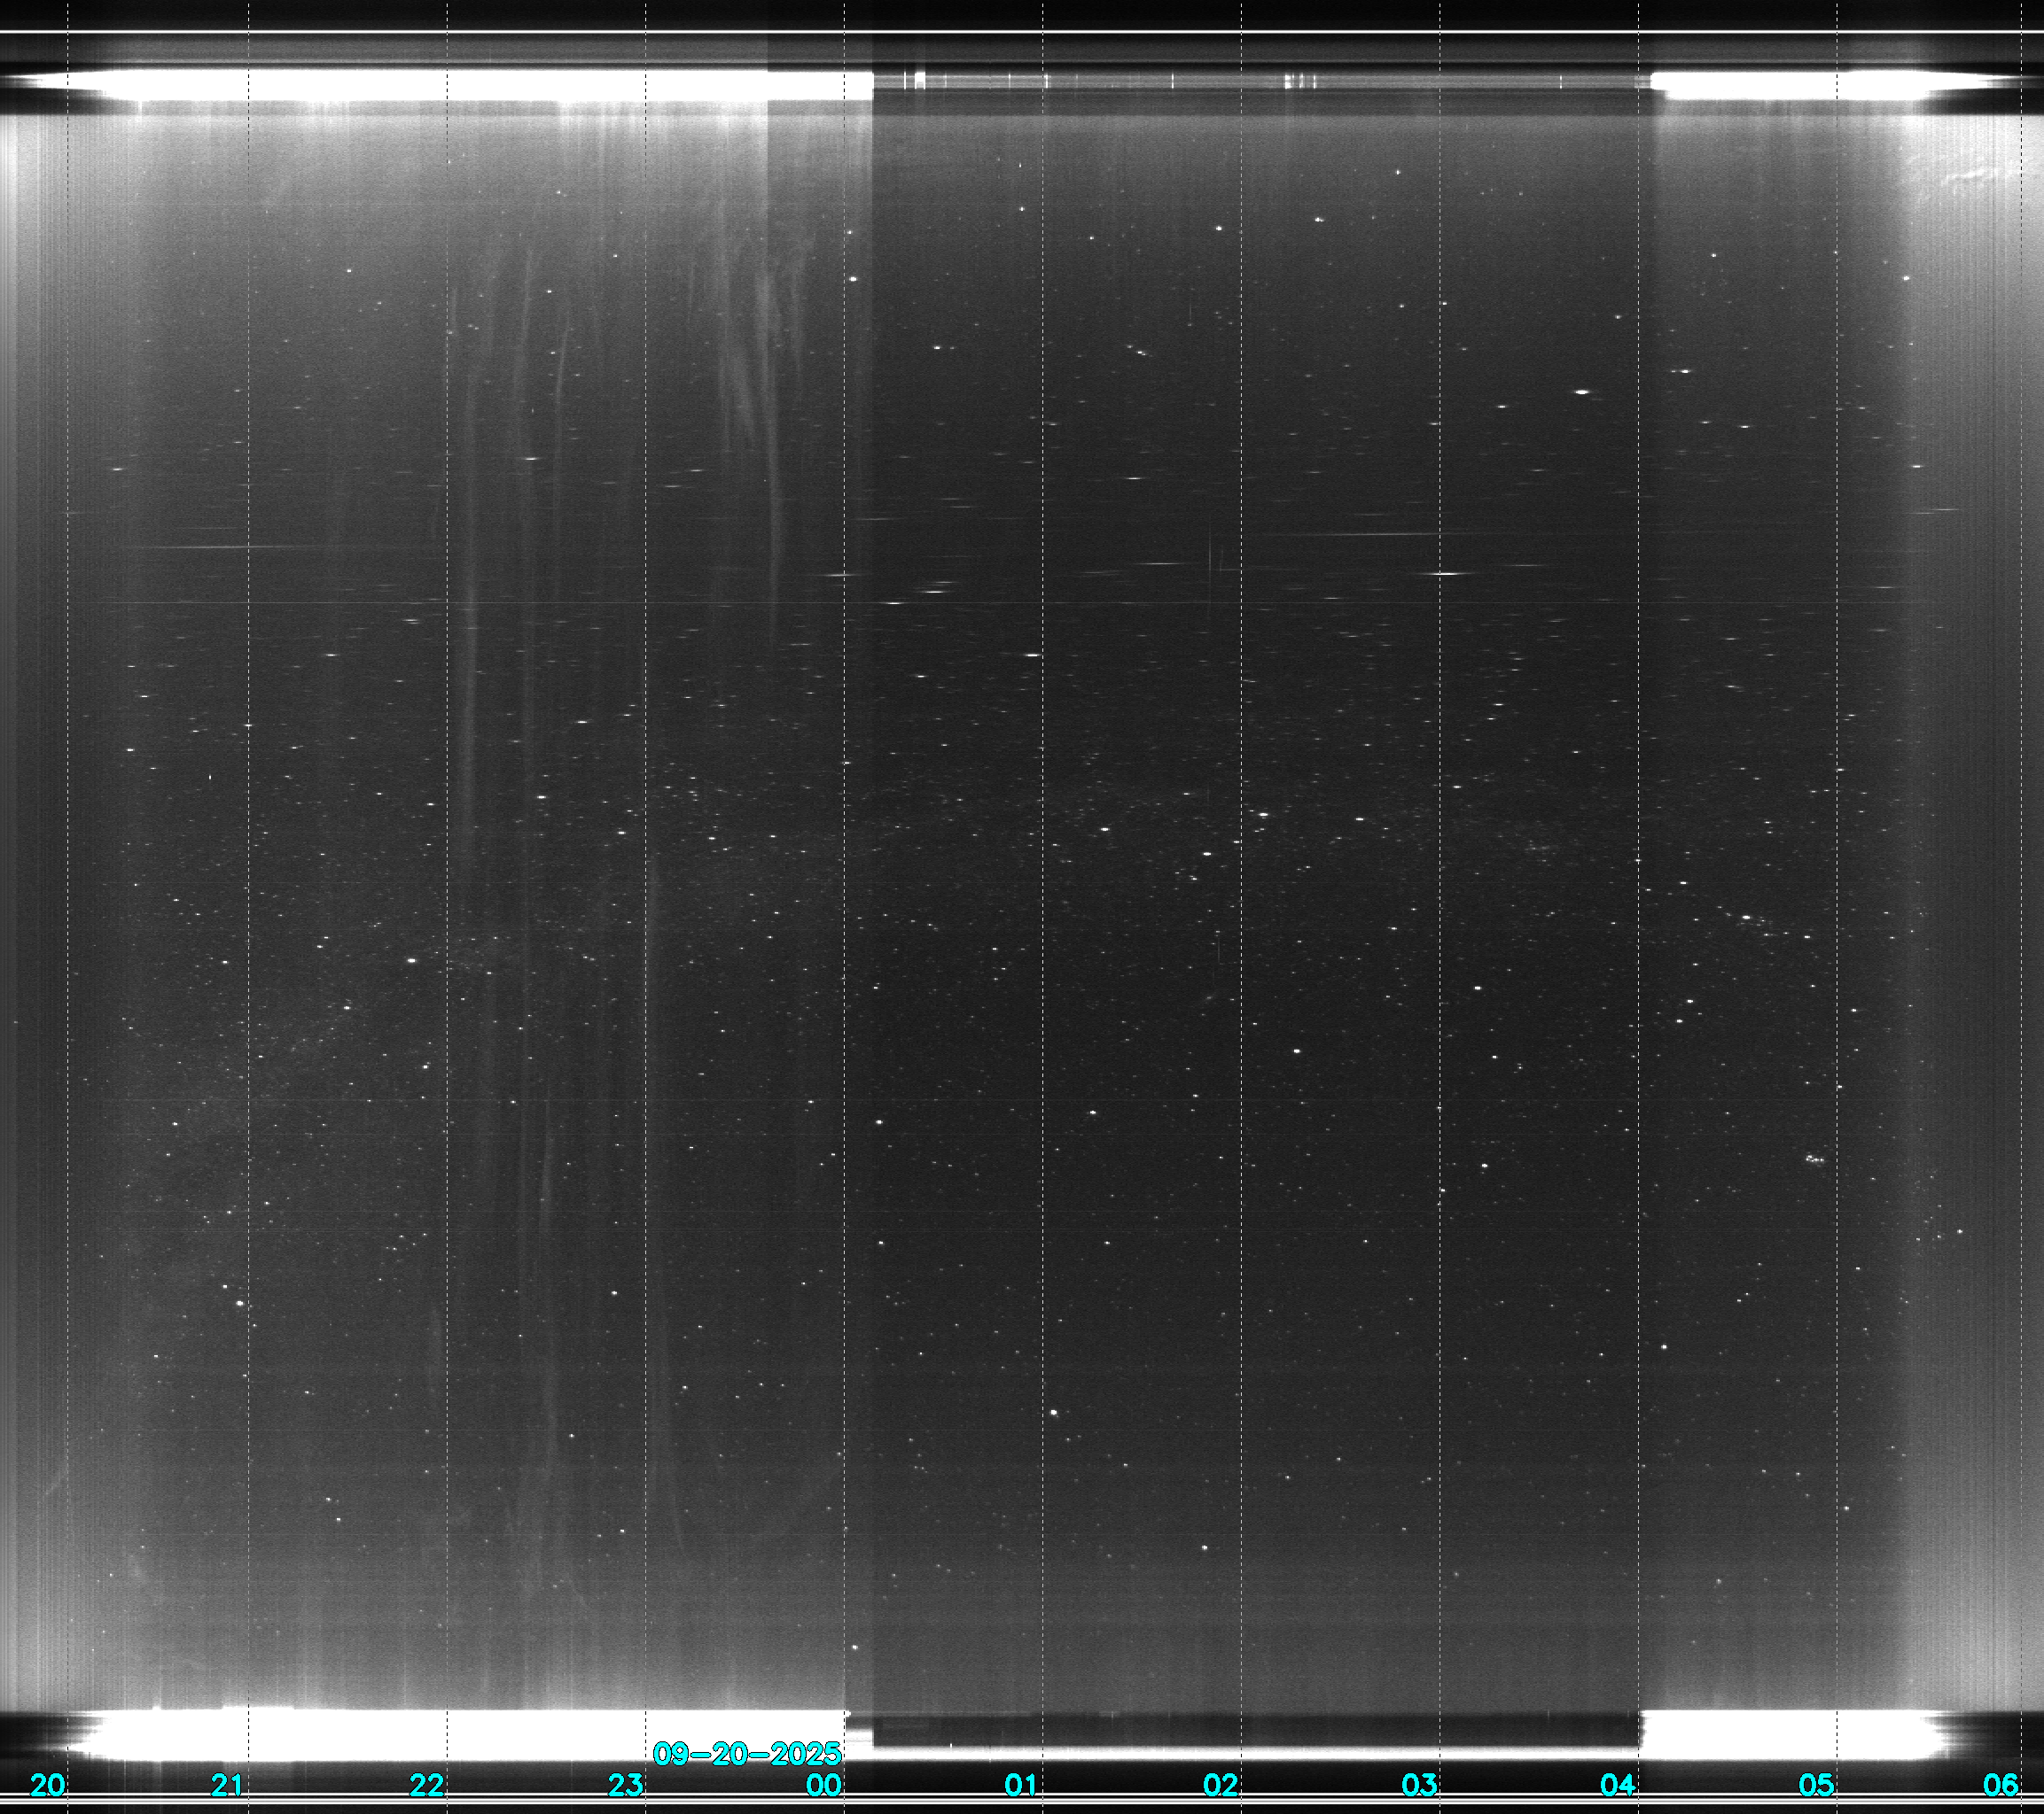The width and height of the screenshot is (2044, 1814).
Task: Select the 21 hour time label
Action: click(227, 1784)
